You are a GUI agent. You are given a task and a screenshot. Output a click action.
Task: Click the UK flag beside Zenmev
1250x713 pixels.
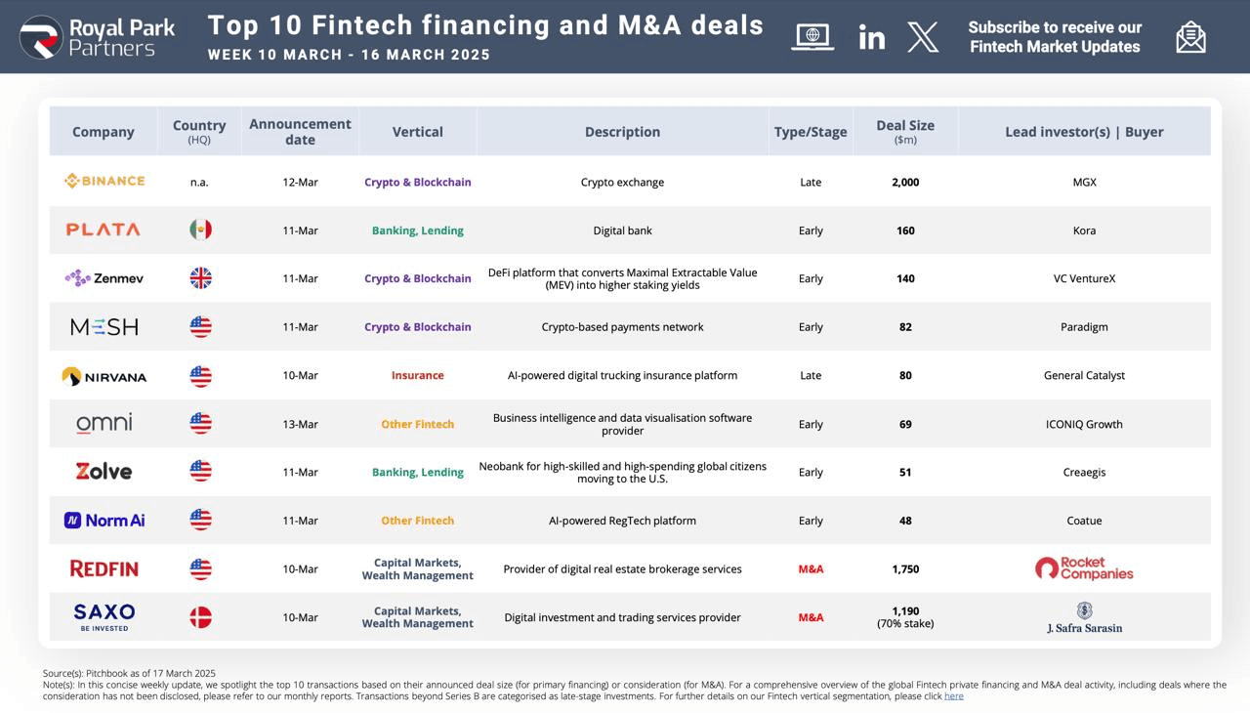point(200,278)
